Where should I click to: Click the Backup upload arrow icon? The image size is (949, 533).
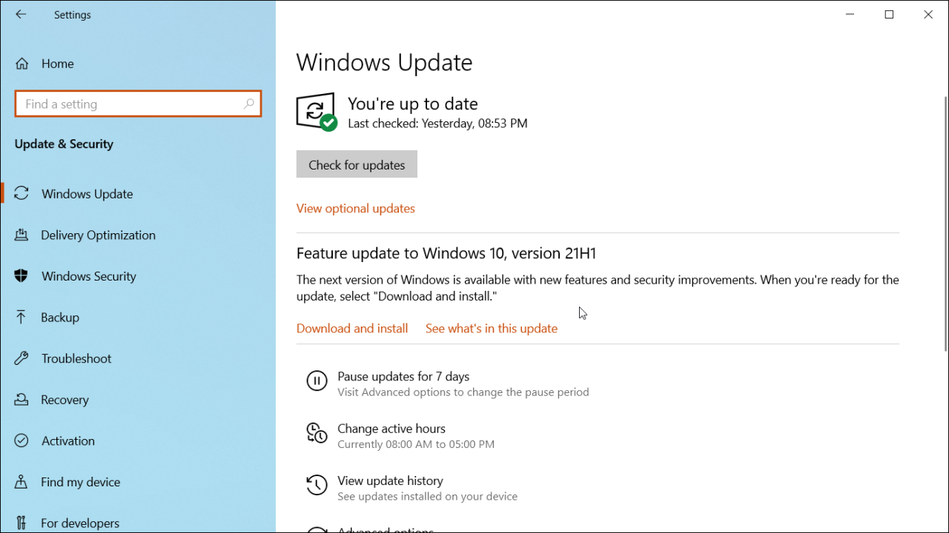pos(22,318)
